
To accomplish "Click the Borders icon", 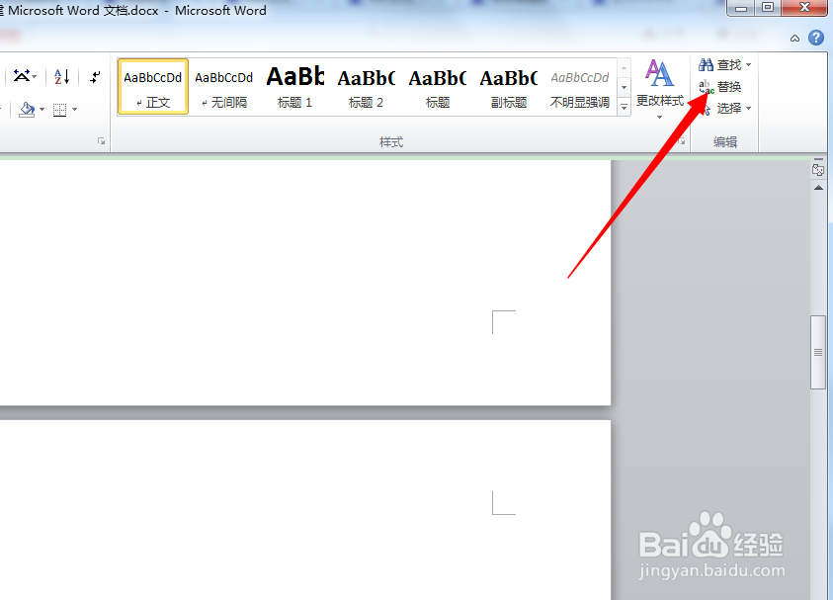I will point(59,109).
